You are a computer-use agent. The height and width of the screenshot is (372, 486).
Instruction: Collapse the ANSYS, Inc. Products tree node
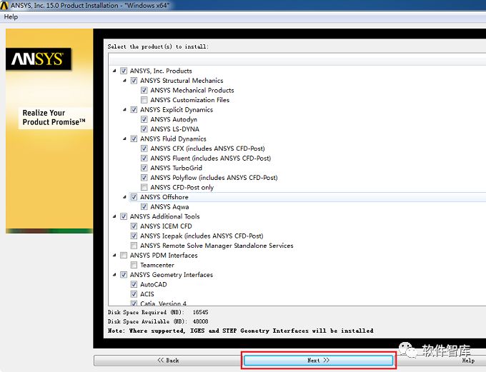[x=114, y=71]
